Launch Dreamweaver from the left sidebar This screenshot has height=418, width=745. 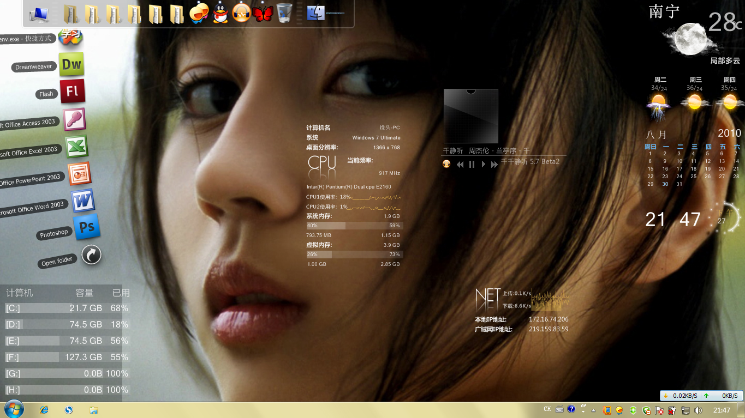[71, 64]
